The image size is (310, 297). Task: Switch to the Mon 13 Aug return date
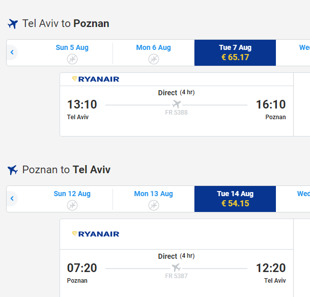[154, 199]
